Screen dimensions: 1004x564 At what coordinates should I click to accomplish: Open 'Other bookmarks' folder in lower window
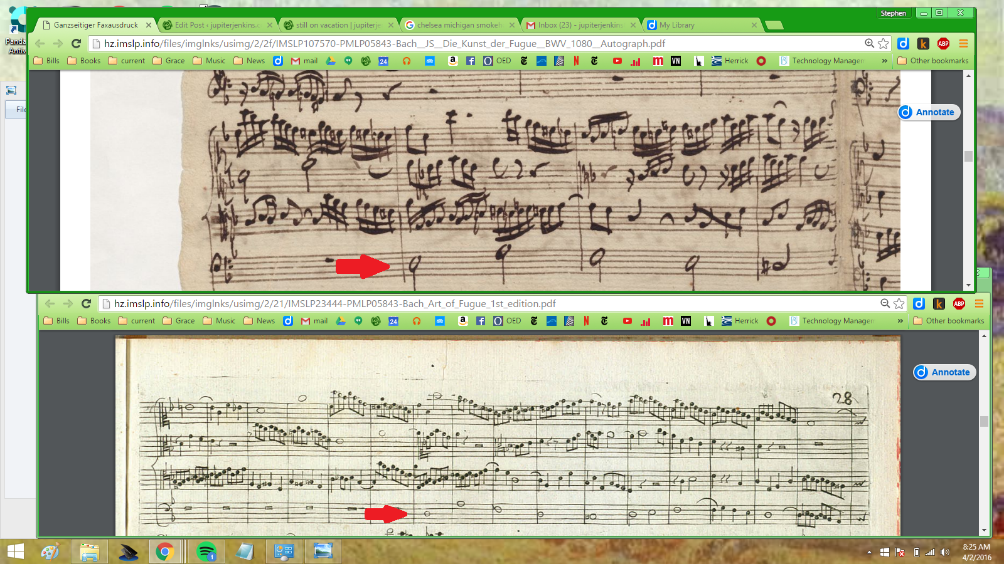949,321
